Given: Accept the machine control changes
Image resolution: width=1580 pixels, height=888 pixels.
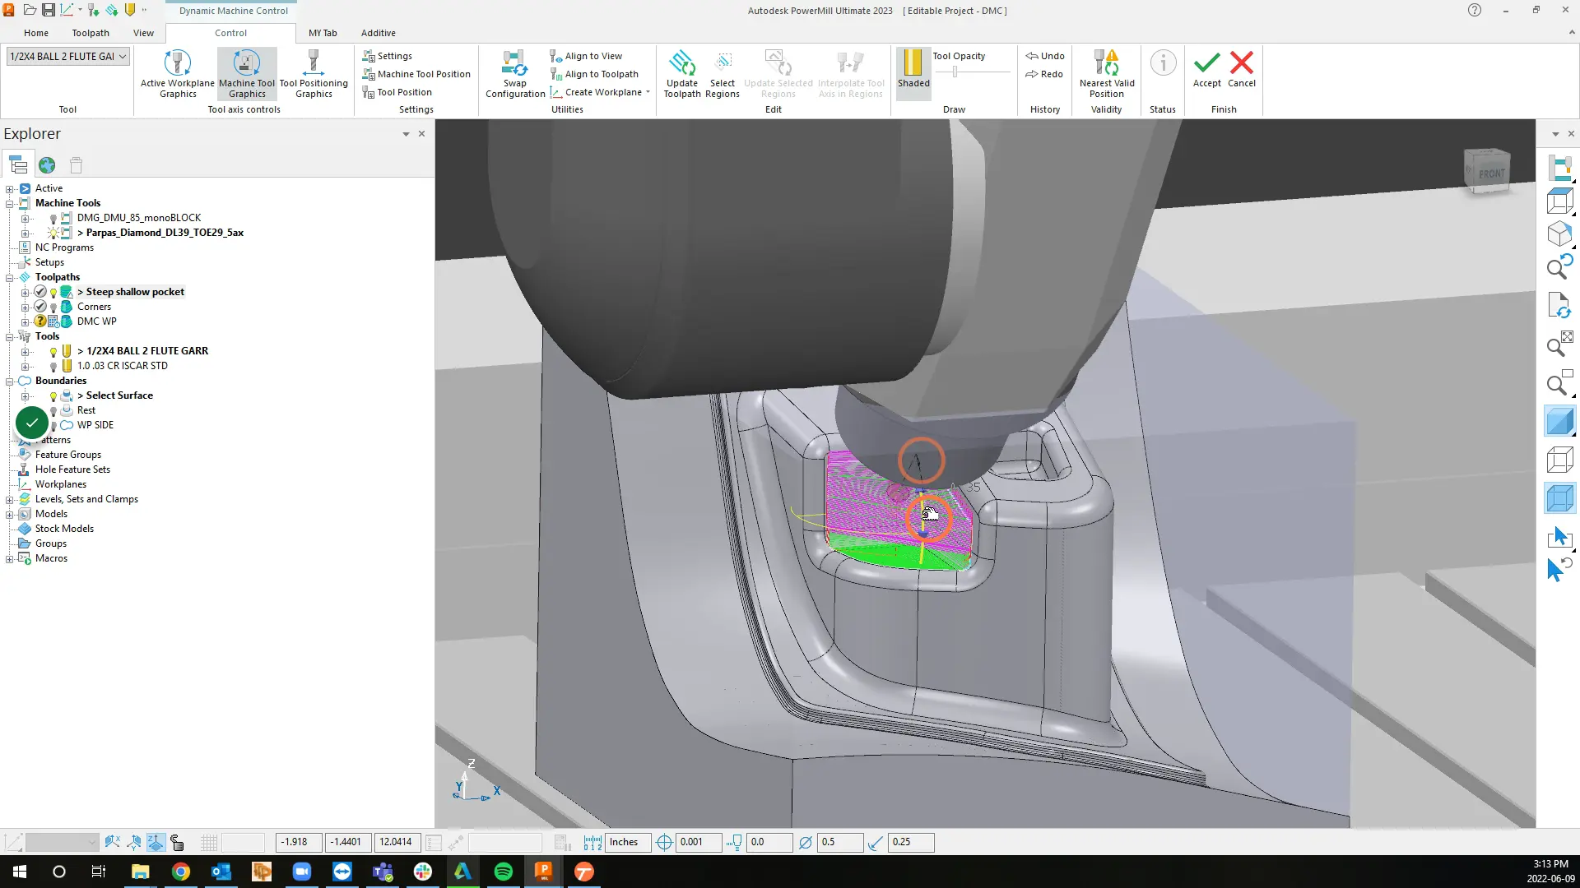Looking at the screenshot, I should (1207, 69).
